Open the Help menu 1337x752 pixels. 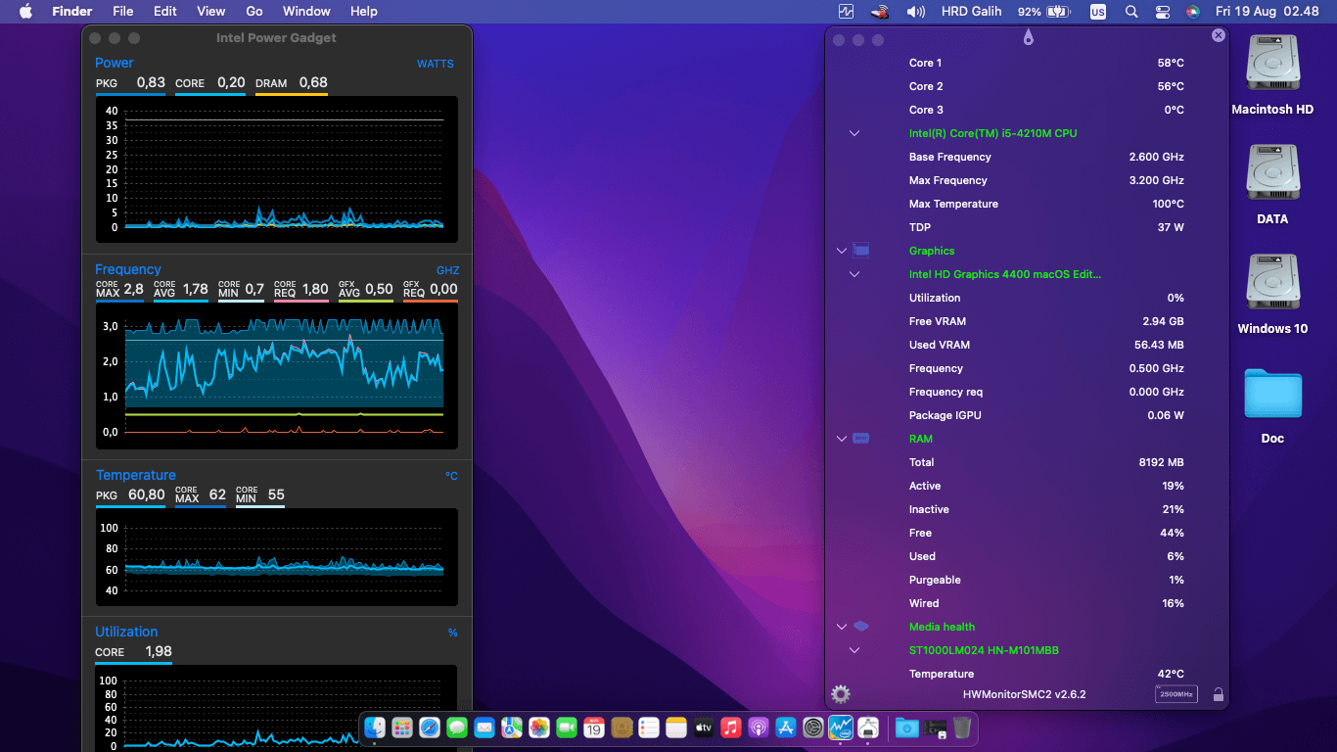(364, 11)
